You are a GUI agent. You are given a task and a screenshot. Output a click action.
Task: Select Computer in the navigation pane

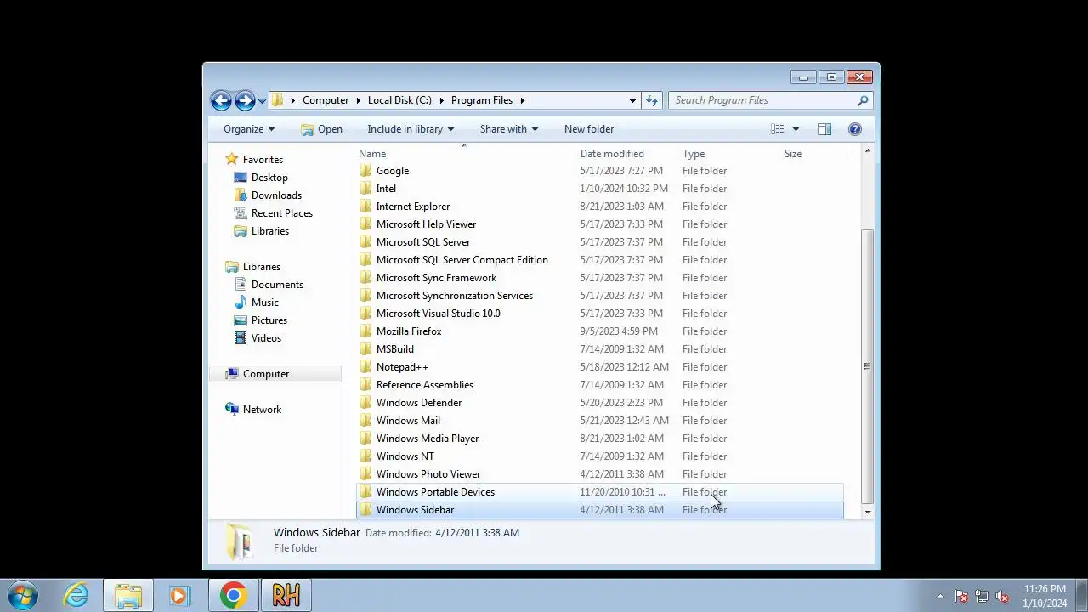[x=266, y=374]
